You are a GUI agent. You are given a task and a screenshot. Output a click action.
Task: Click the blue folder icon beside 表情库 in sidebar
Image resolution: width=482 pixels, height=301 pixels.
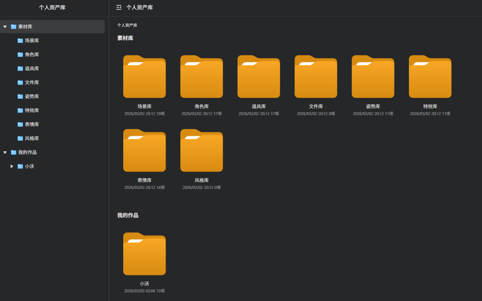click(20, 125)
